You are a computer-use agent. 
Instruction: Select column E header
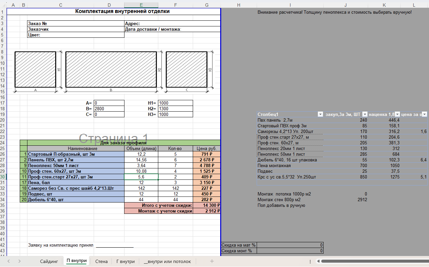coord(141,5)
